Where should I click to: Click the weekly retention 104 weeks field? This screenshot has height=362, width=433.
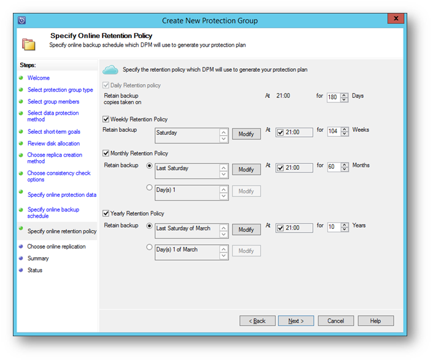(334, 131)
